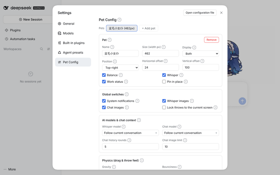Viewport: 280px width, 175px height.
Task: Click help icon beside Physics (drag & throw feel)
Action: point(142,161)
